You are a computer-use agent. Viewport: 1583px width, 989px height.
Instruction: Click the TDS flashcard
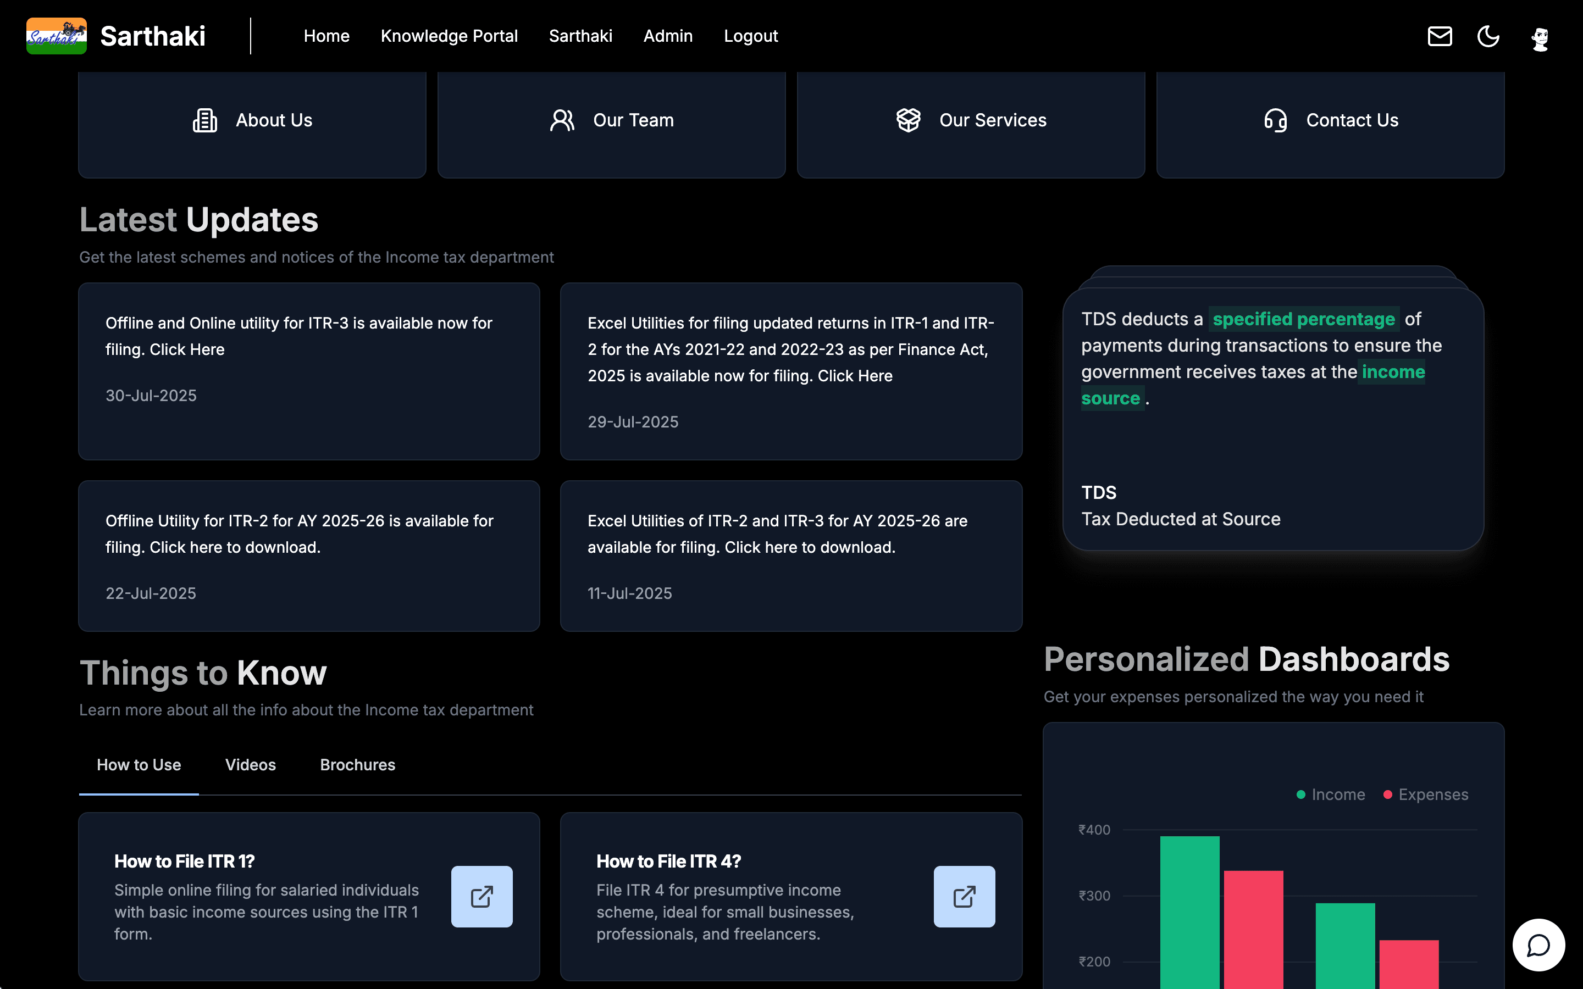click(x=1272, y=419)
